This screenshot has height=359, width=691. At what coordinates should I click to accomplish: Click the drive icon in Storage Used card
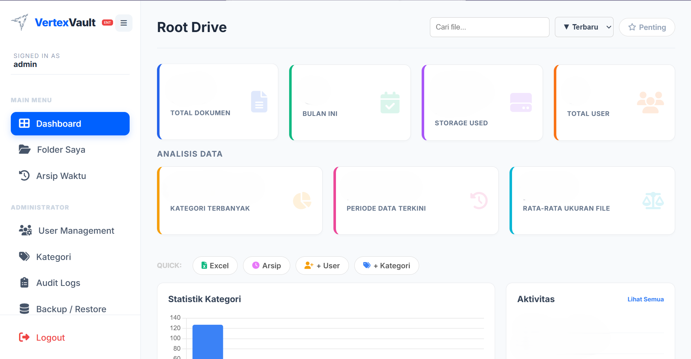[x=521, y=102]
